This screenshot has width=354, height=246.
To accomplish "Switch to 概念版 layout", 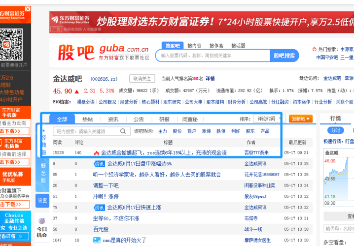I will click(42, 174).
